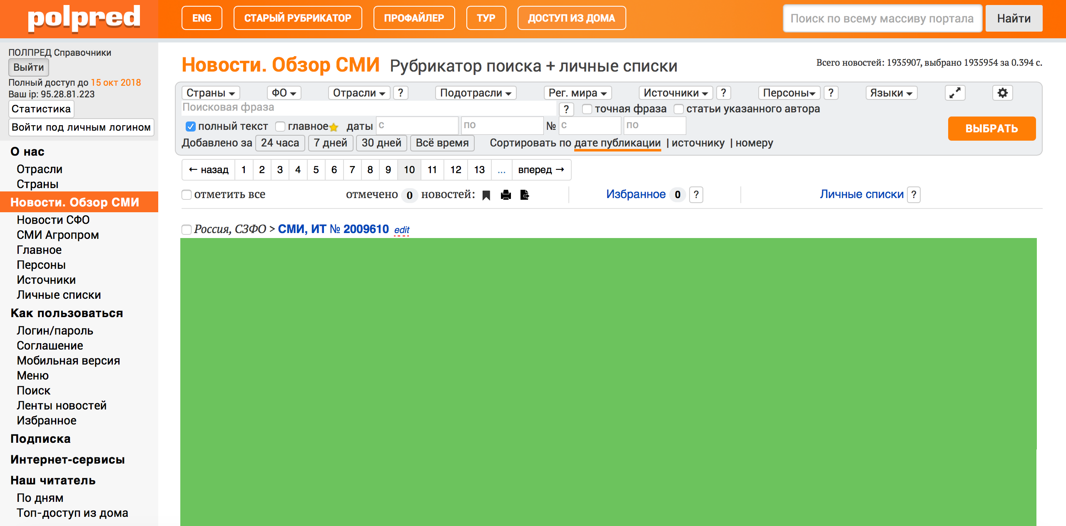Enable the главное checkbox

click(x=280, y=127)
